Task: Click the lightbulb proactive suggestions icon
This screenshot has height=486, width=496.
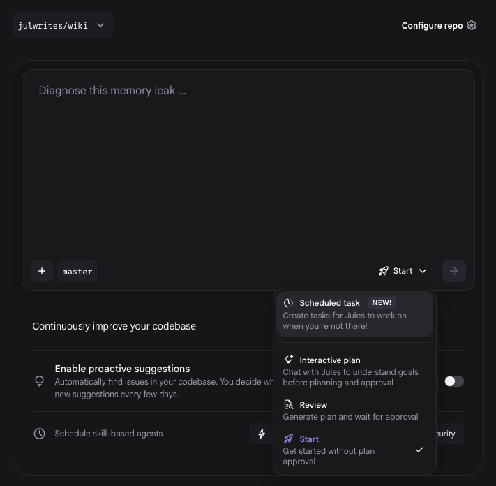Action: coord(40,381)
